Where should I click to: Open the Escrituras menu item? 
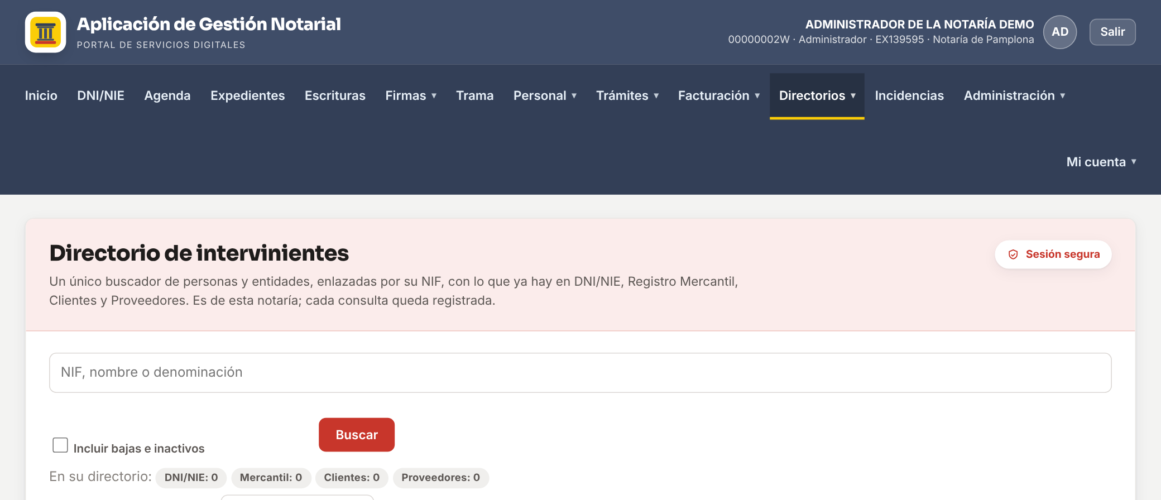tap(335, 96)
